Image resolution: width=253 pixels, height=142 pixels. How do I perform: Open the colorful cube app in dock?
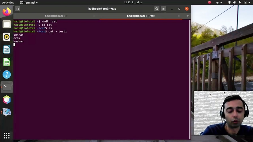7,100
